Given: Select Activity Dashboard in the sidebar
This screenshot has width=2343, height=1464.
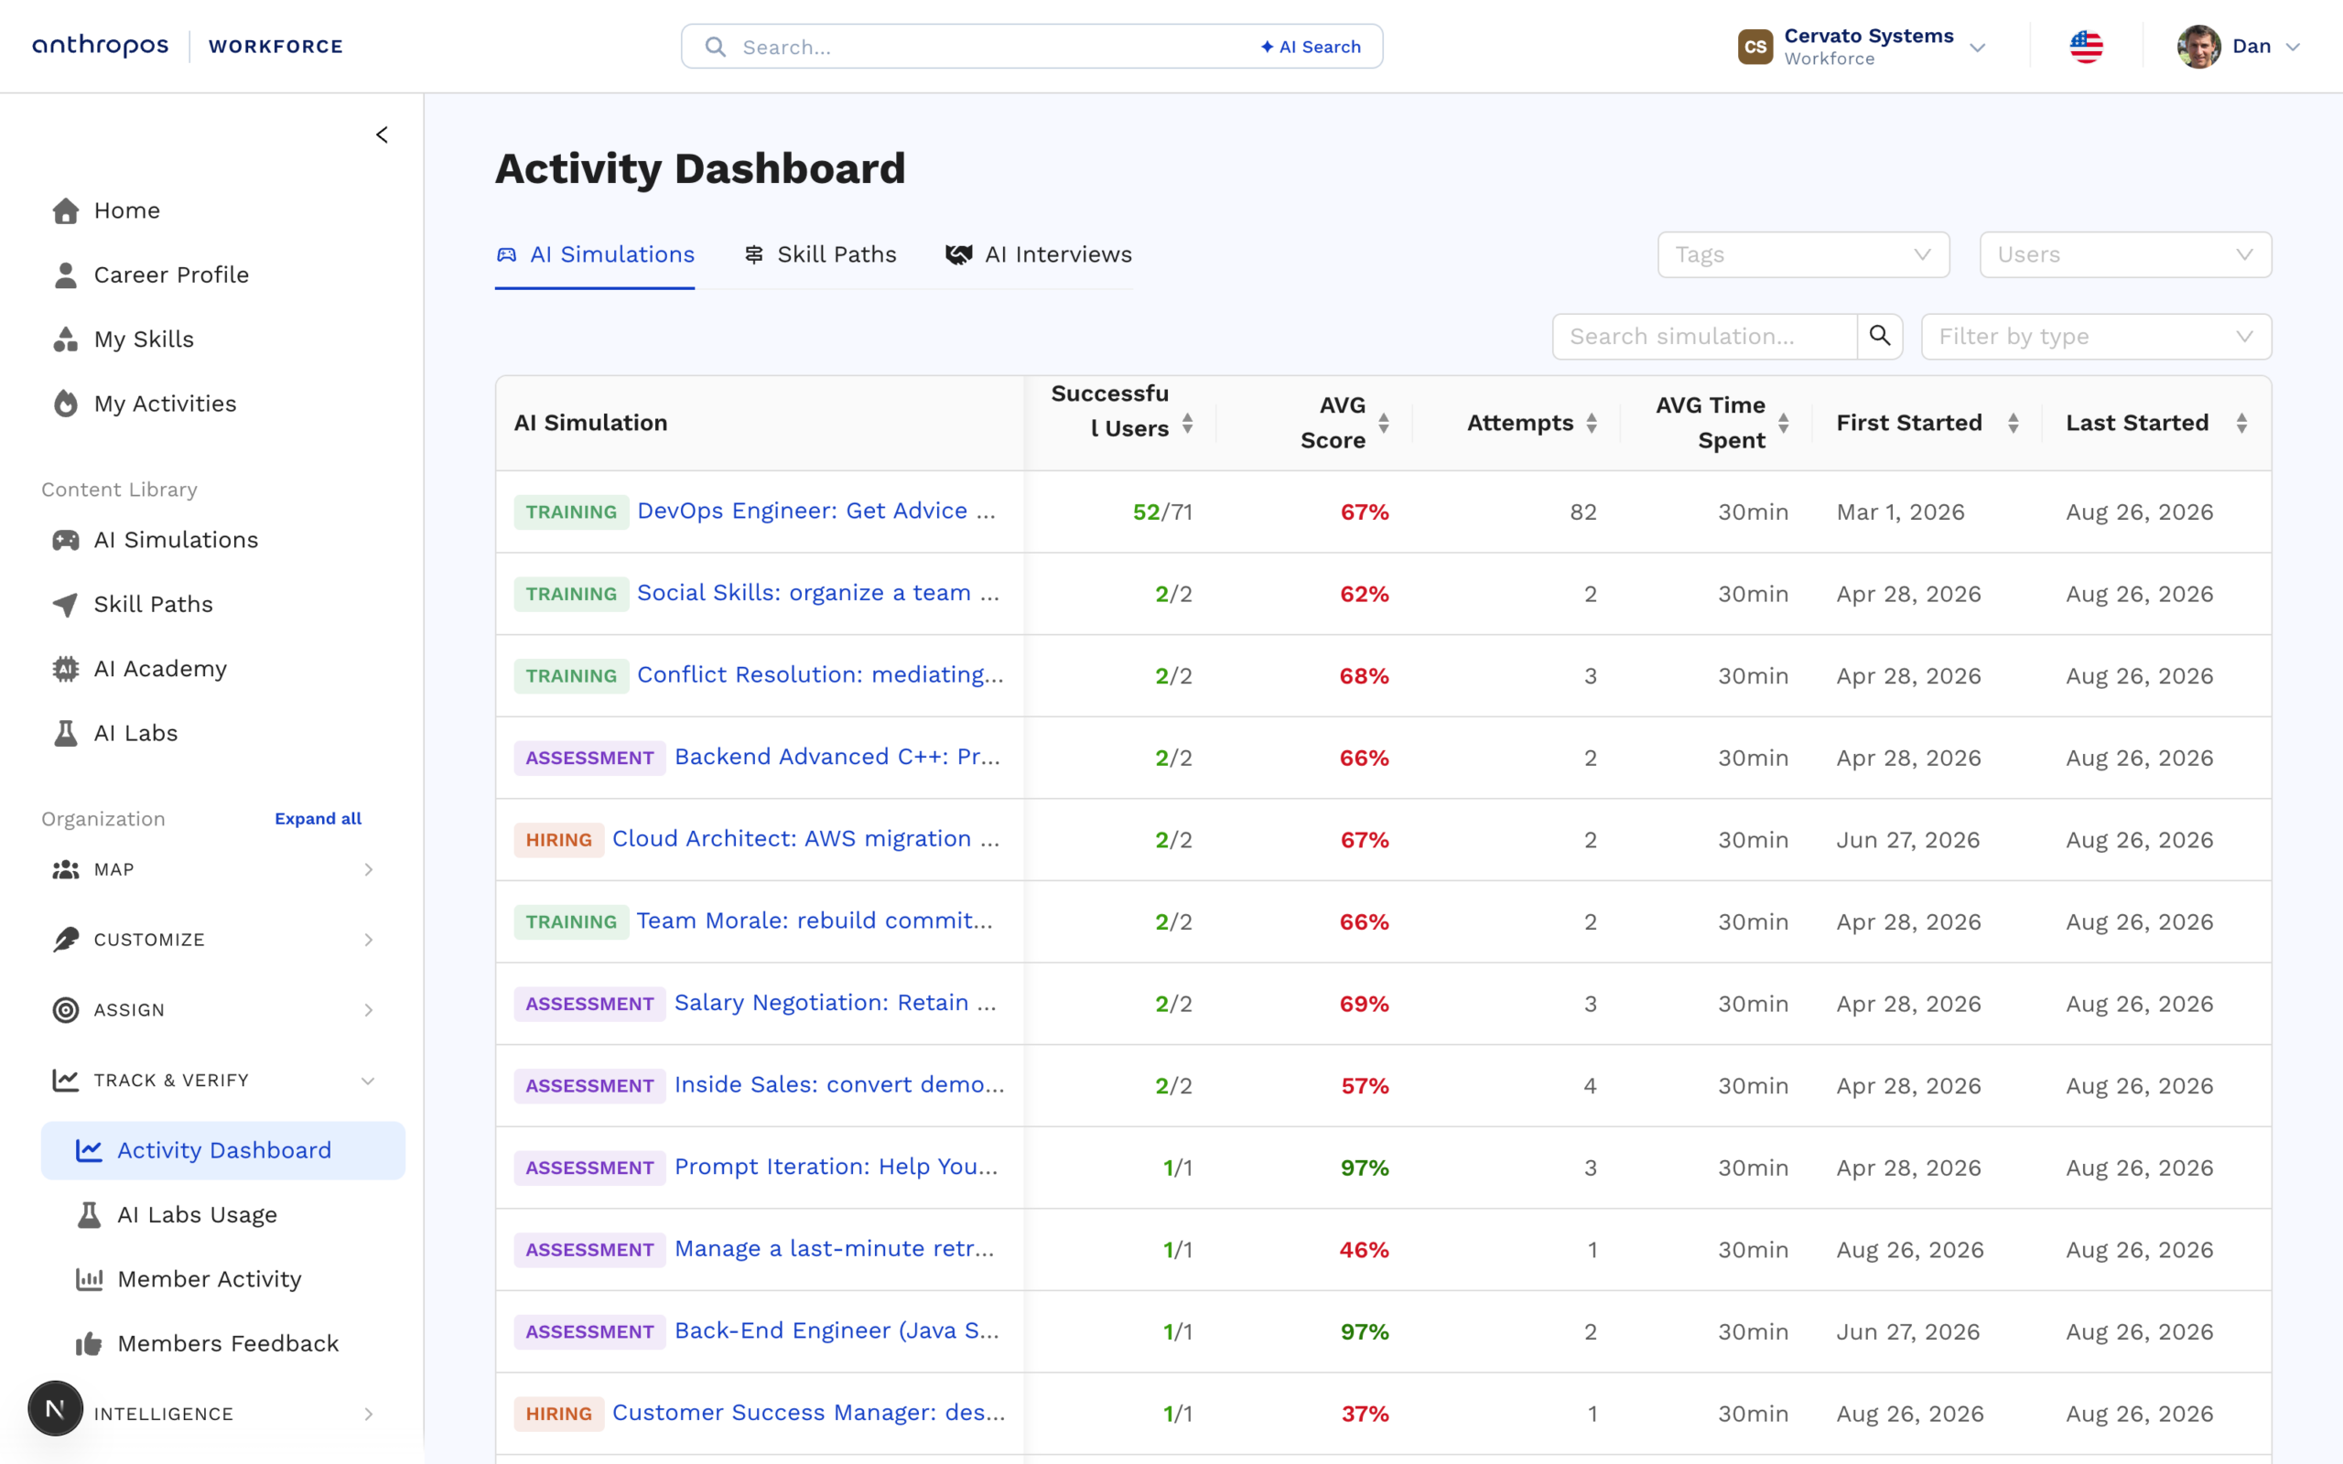Looking at the screenshot, I should tap(222, 1150).
